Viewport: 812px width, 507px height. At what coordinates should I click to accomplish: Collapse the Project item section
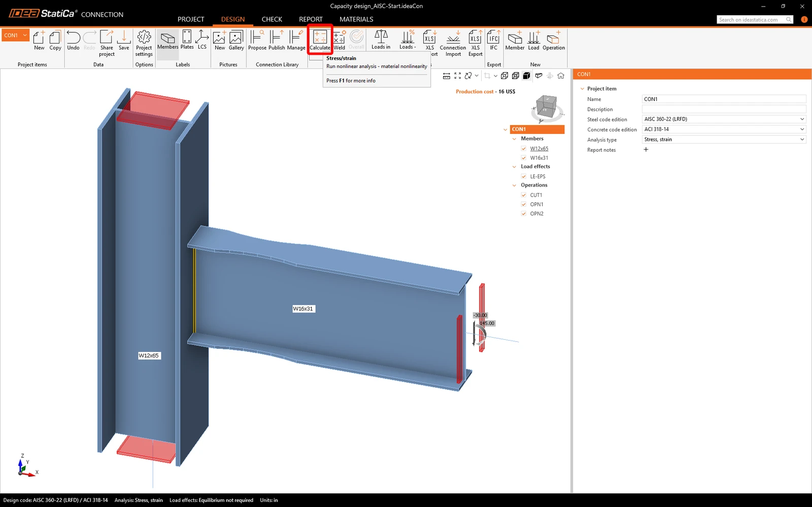(x=583, y=89)
